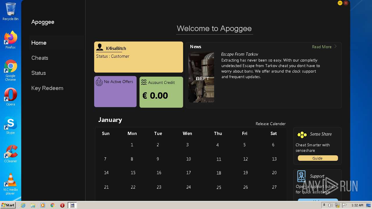
Task: Click the January month heading
Action: point(110,120)
